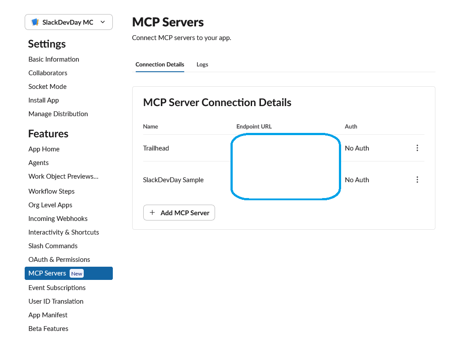Click Add MCP Server button
The height and width of the screenshot is (338, 472).
click(x=179, y=213)
